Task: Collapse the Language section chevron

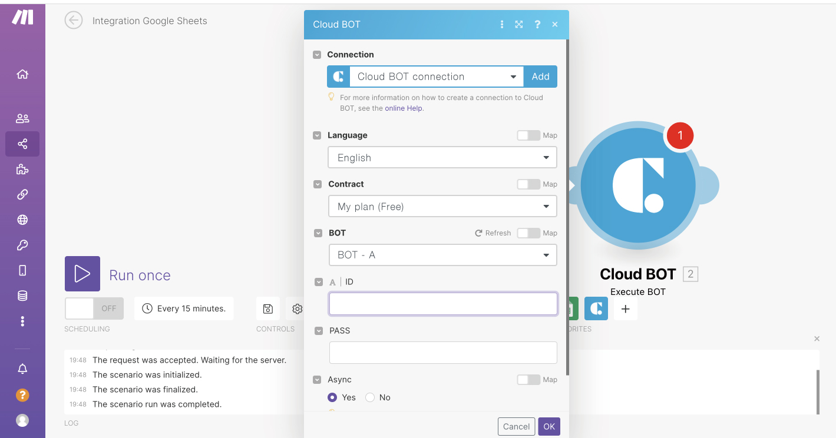Action: tap(318, 135)
